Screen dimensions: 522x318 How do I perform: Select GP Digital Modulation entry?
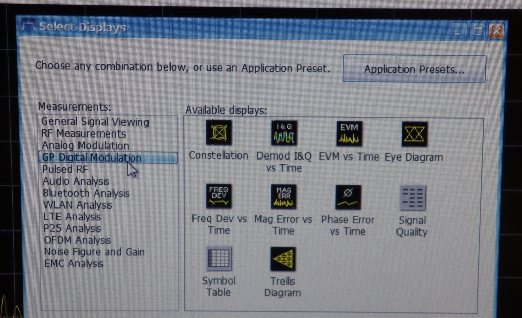[x=108, y=157]
